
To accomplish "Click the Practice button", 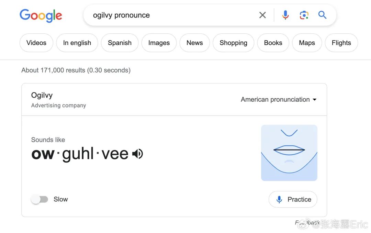I will tap(293, 199).
